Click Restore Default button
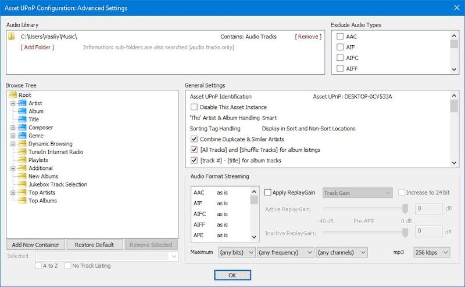Screen dimensions: 465x287 [94, 245]
